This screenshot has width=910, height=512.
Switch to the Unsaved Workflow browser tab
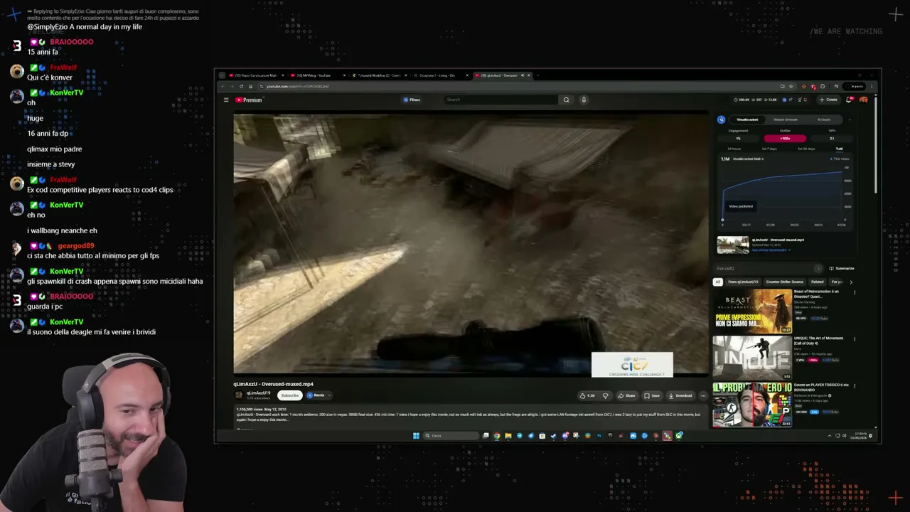coord(380,75)
